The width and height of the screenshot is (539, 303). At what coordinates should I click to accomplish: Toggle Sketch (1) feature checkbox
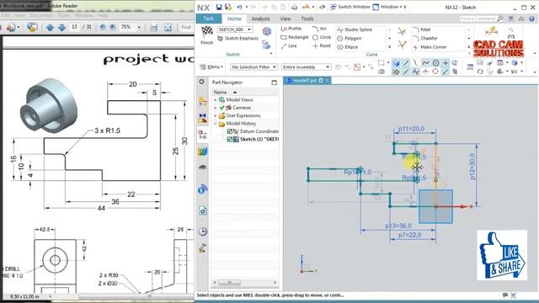230,139
